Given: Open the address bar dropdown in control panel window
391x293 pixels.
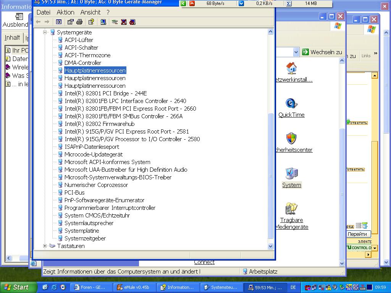Looking at the screenshot, I should tap(296, 52).
